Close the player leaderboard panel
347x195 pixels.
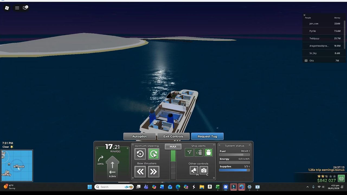304,15
